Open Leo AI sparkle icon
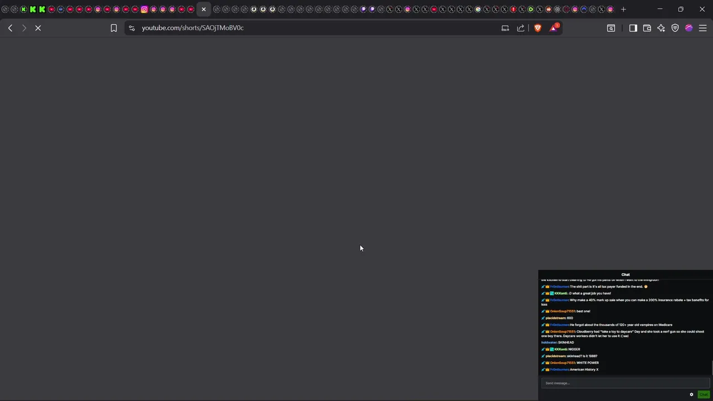Image resolution: width=713 pixels, height=401 pixels. [x=661, y=28]
